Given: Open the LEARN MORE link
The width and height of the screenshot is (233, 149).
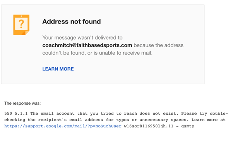Looking at the screenshot, I should click(58, 69).
